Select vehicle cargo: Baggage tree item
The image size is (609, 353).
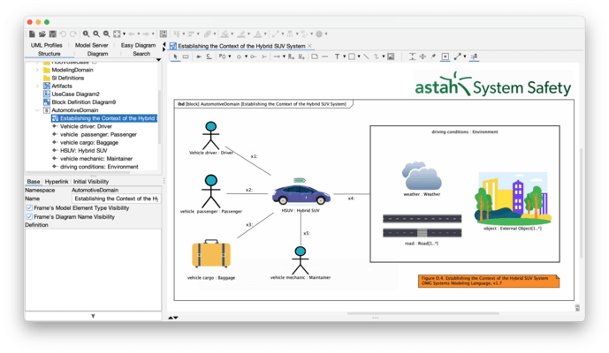[89, 142]
